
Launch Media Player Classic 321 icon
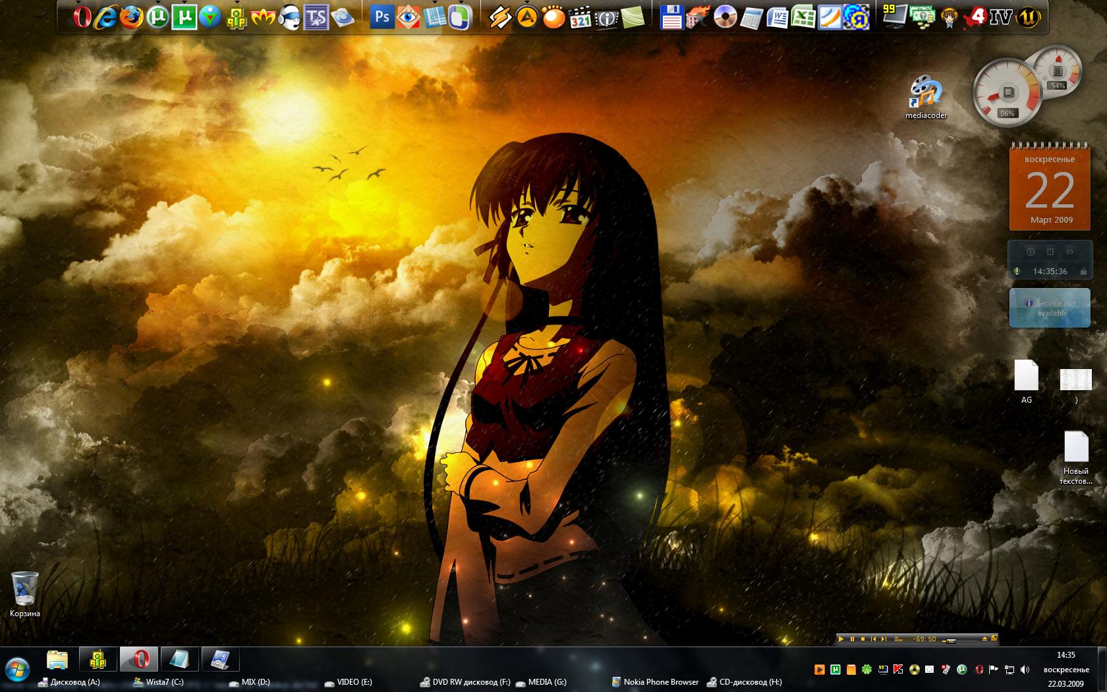(580, 17)
